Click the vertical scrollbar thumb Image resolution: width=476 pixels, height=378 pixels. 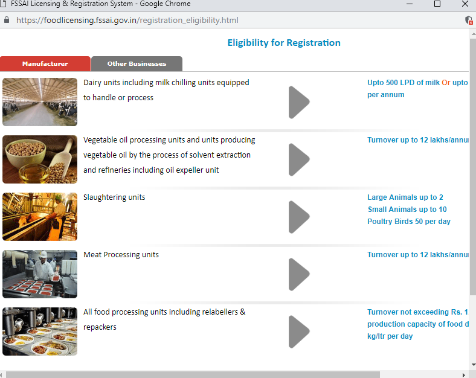pos(473,167)
